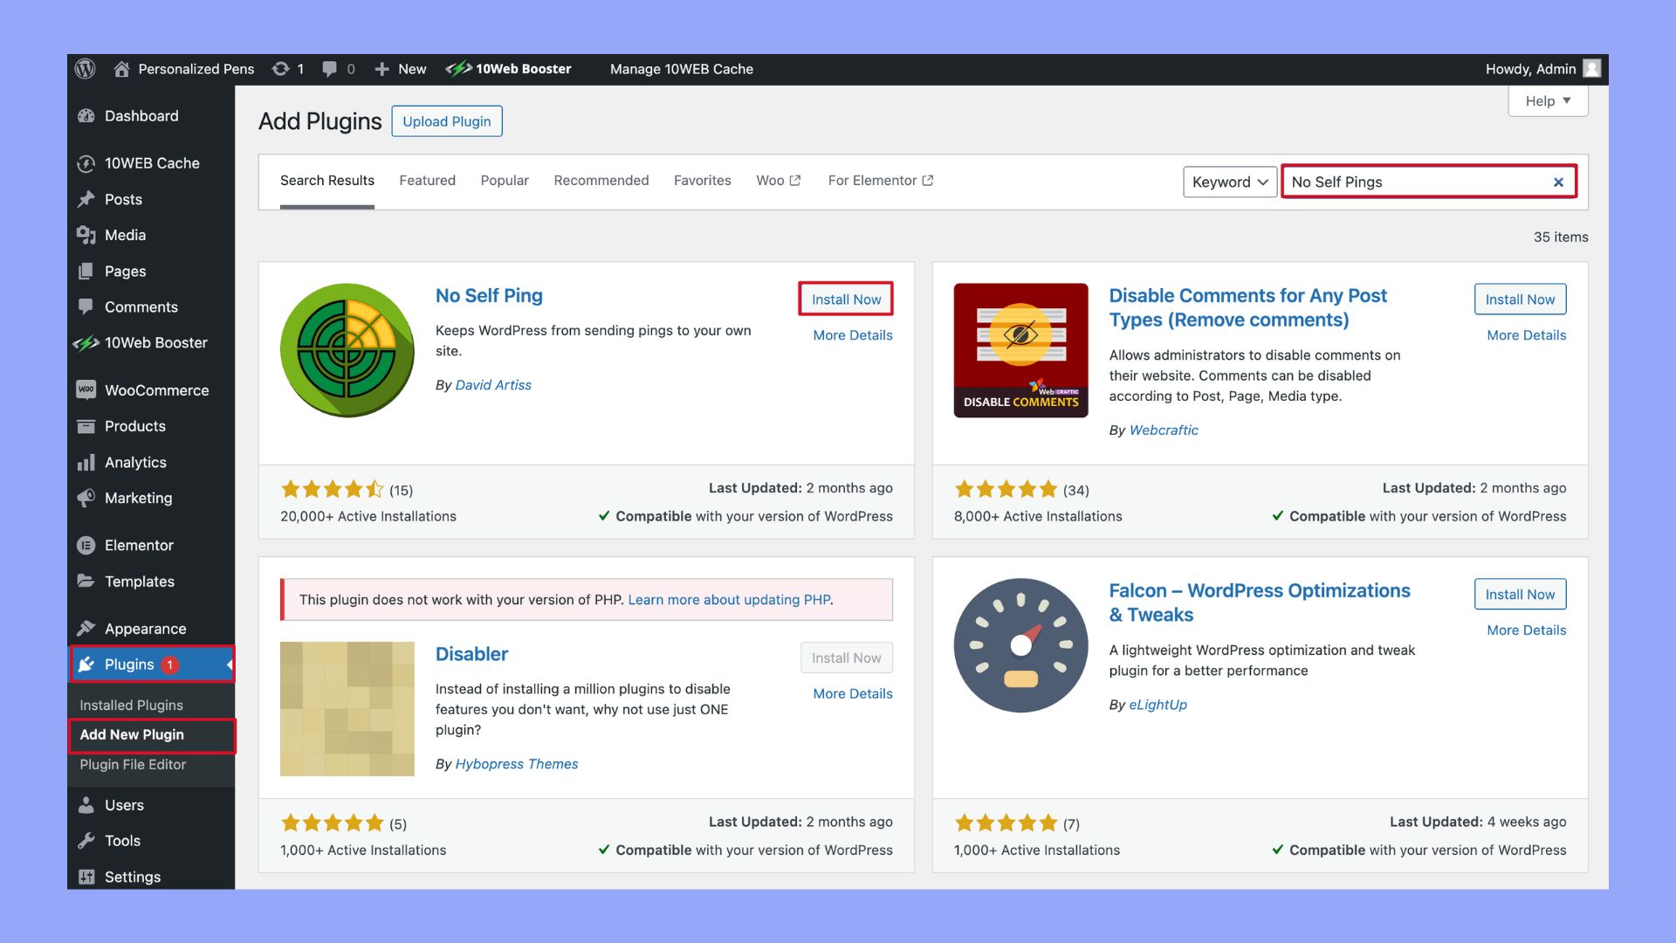Open Learn more about updating PHP link
Image resolution: width=1676 pixels, height=943 pixels.
729,600
